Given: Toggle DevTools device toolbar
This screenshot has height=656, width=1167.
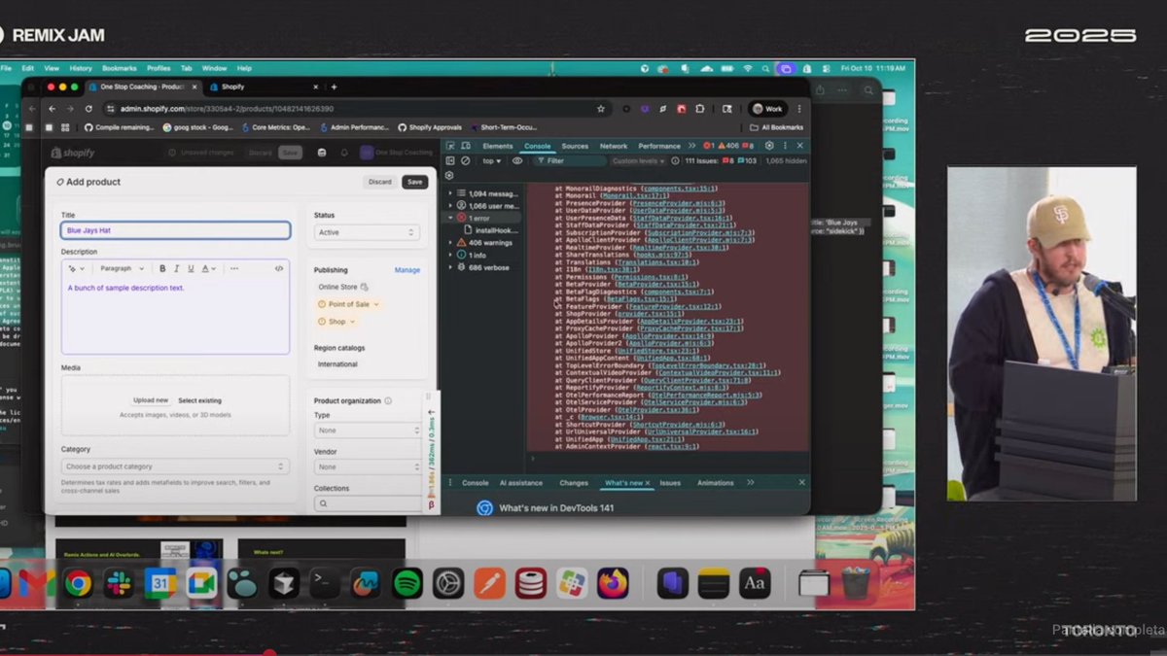Looking at the screenshot, I should [466, 146].
